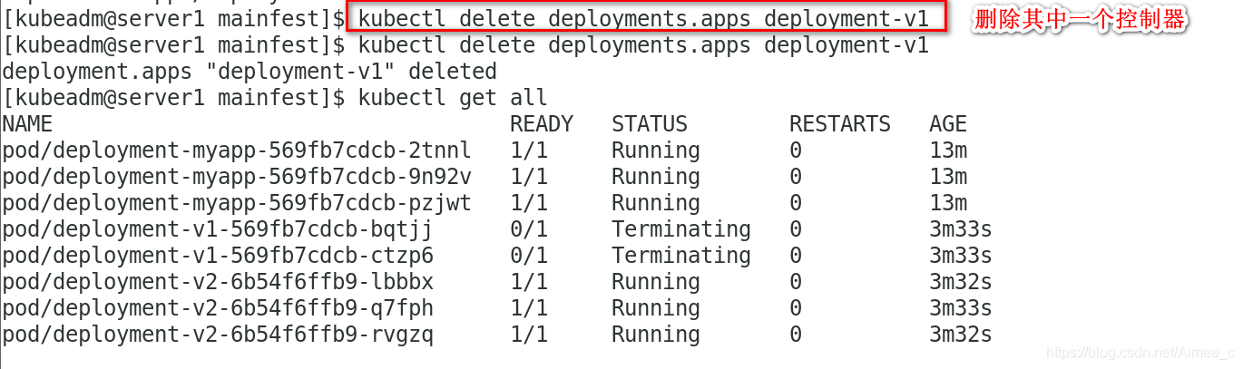Select the STATUS column header

pyautogui.click(x=650, y=124)
